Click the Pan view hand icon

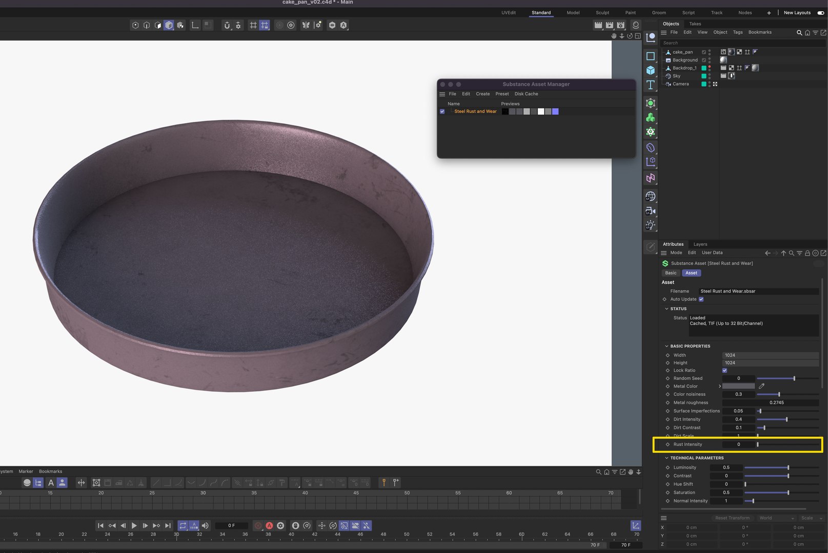(x=614, y=36)
